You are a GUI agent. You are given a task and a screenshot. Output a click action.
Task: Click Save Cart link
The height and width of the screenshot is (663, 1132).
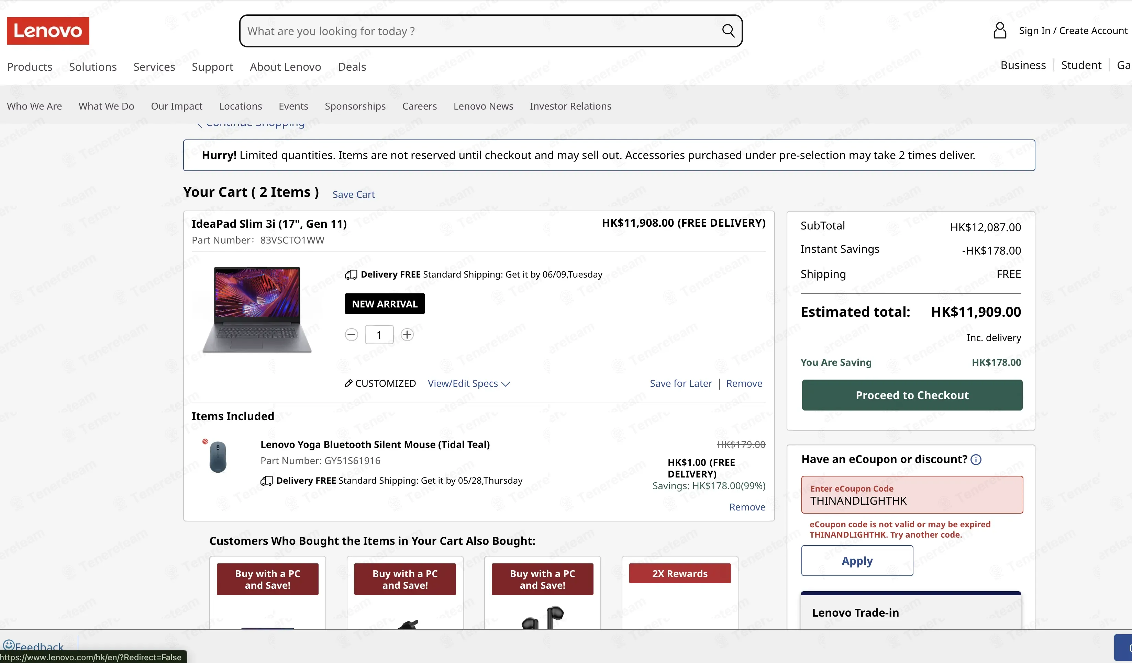pyautogui.click(x=354, y=194)
